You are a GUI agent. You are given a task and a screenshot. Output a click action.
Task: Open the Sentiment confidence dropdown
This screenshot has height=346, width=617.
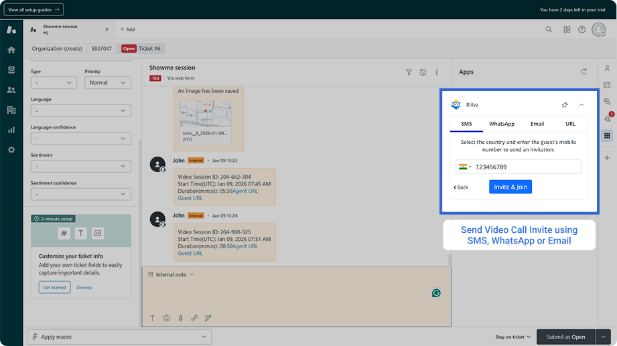pyautogui.click(x=81, y=194)
